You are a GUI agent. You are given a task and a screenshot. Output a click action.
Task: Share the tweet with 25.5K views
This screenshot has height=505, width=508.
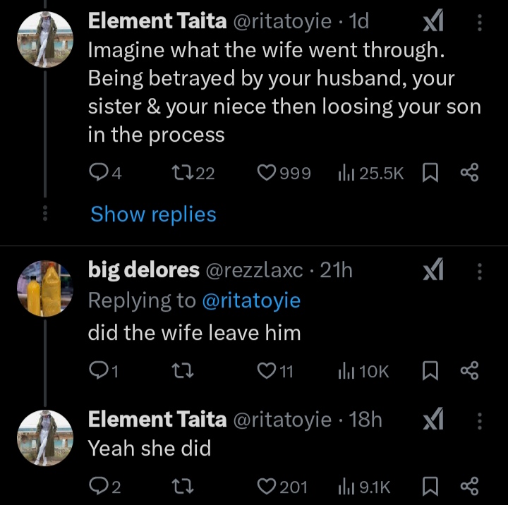[x=469, y=173]
